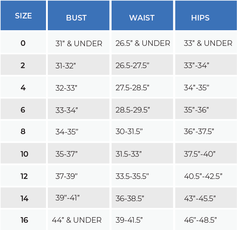237x230 pixels.
Task: Click the bust cell 44" & UNDER
Action: tap(77, 220)
